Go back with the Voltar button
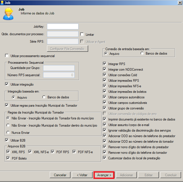Viewport: 183px width, 182px height. (82, 175)
